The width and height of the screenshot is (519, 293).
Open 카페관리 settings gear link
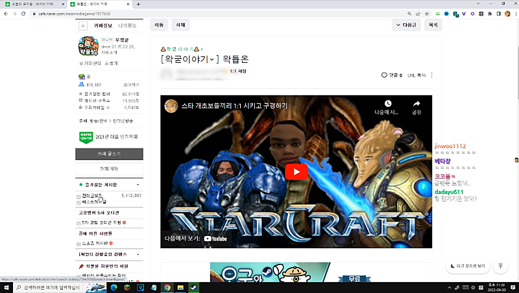coord(90,63)
